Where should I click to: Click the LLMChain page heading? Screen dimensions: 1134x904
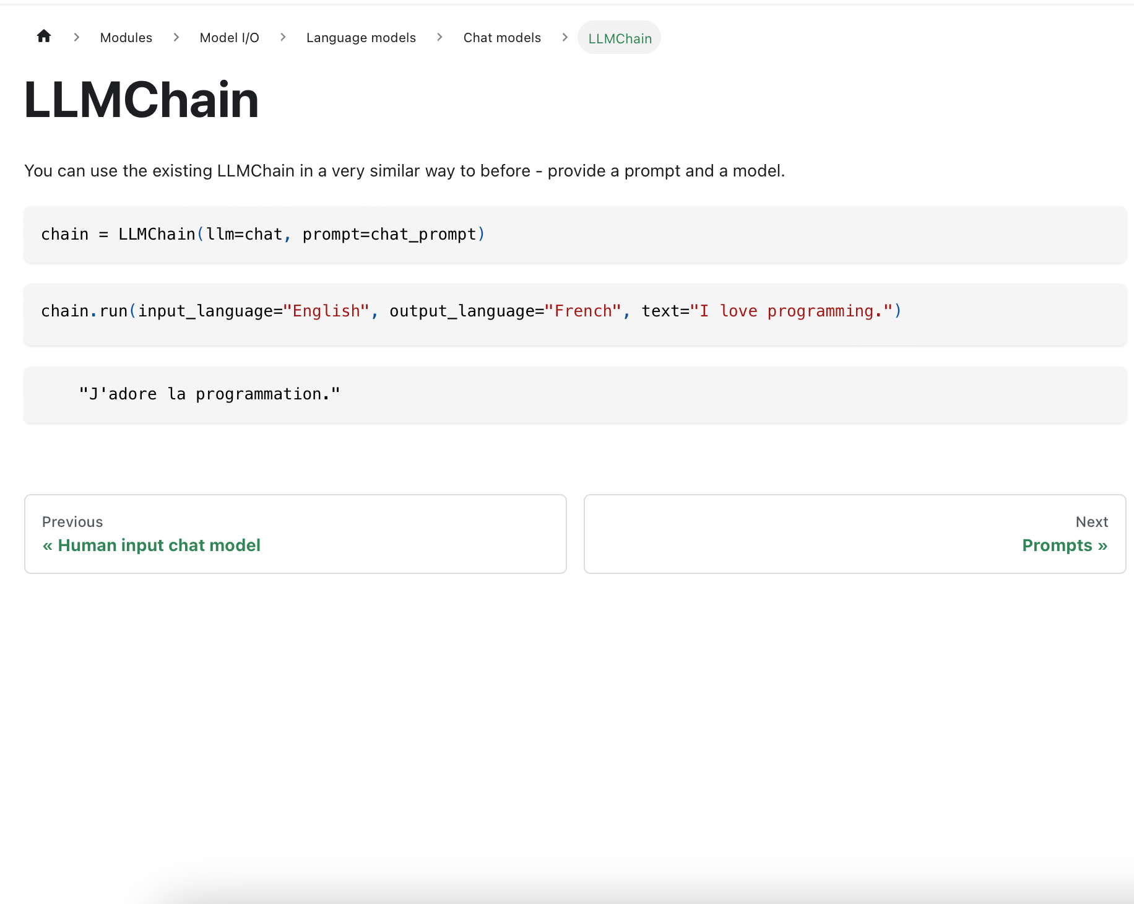click(142, 100)
